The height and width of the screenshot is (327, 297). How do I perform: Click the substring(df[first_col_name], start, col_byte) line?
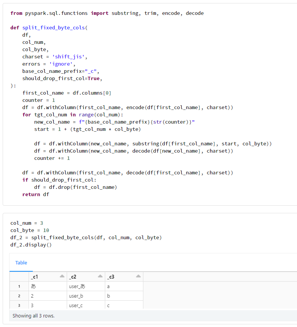(x=153, y=144)
